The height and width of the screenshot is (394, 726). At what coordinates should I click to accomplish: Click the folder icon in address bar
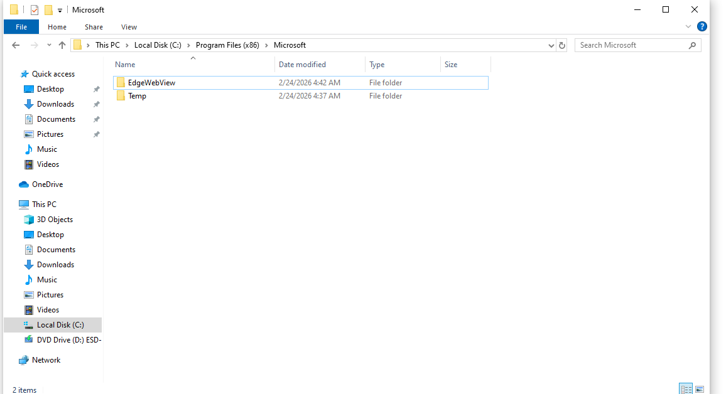coord(77,45)
